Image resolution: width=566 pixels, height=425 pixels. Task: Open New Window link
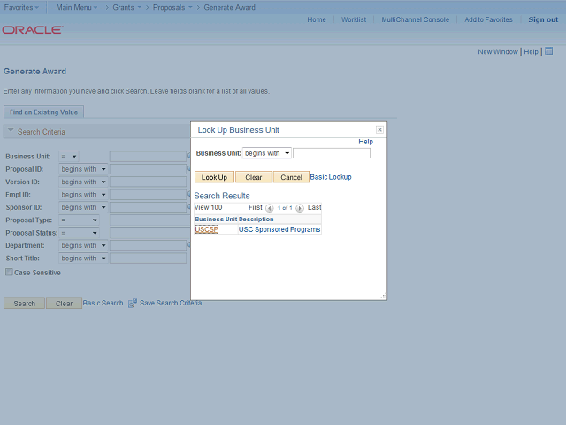click(498, 51)
